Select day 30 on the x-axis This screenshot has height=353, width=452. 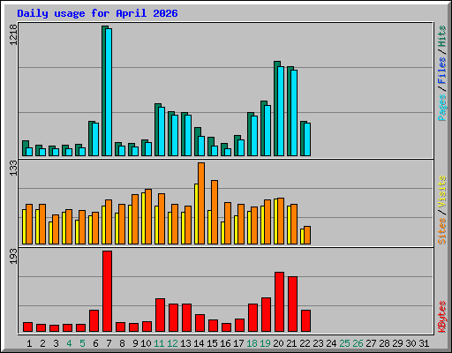point(411,343)
